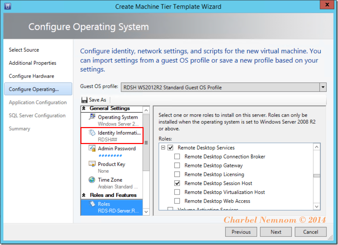This screenshot has width=338, height=245.
Task: Enable the Remote Desktop Gateway checkbox
Action: pyautogui.click(x=177, y=165)
